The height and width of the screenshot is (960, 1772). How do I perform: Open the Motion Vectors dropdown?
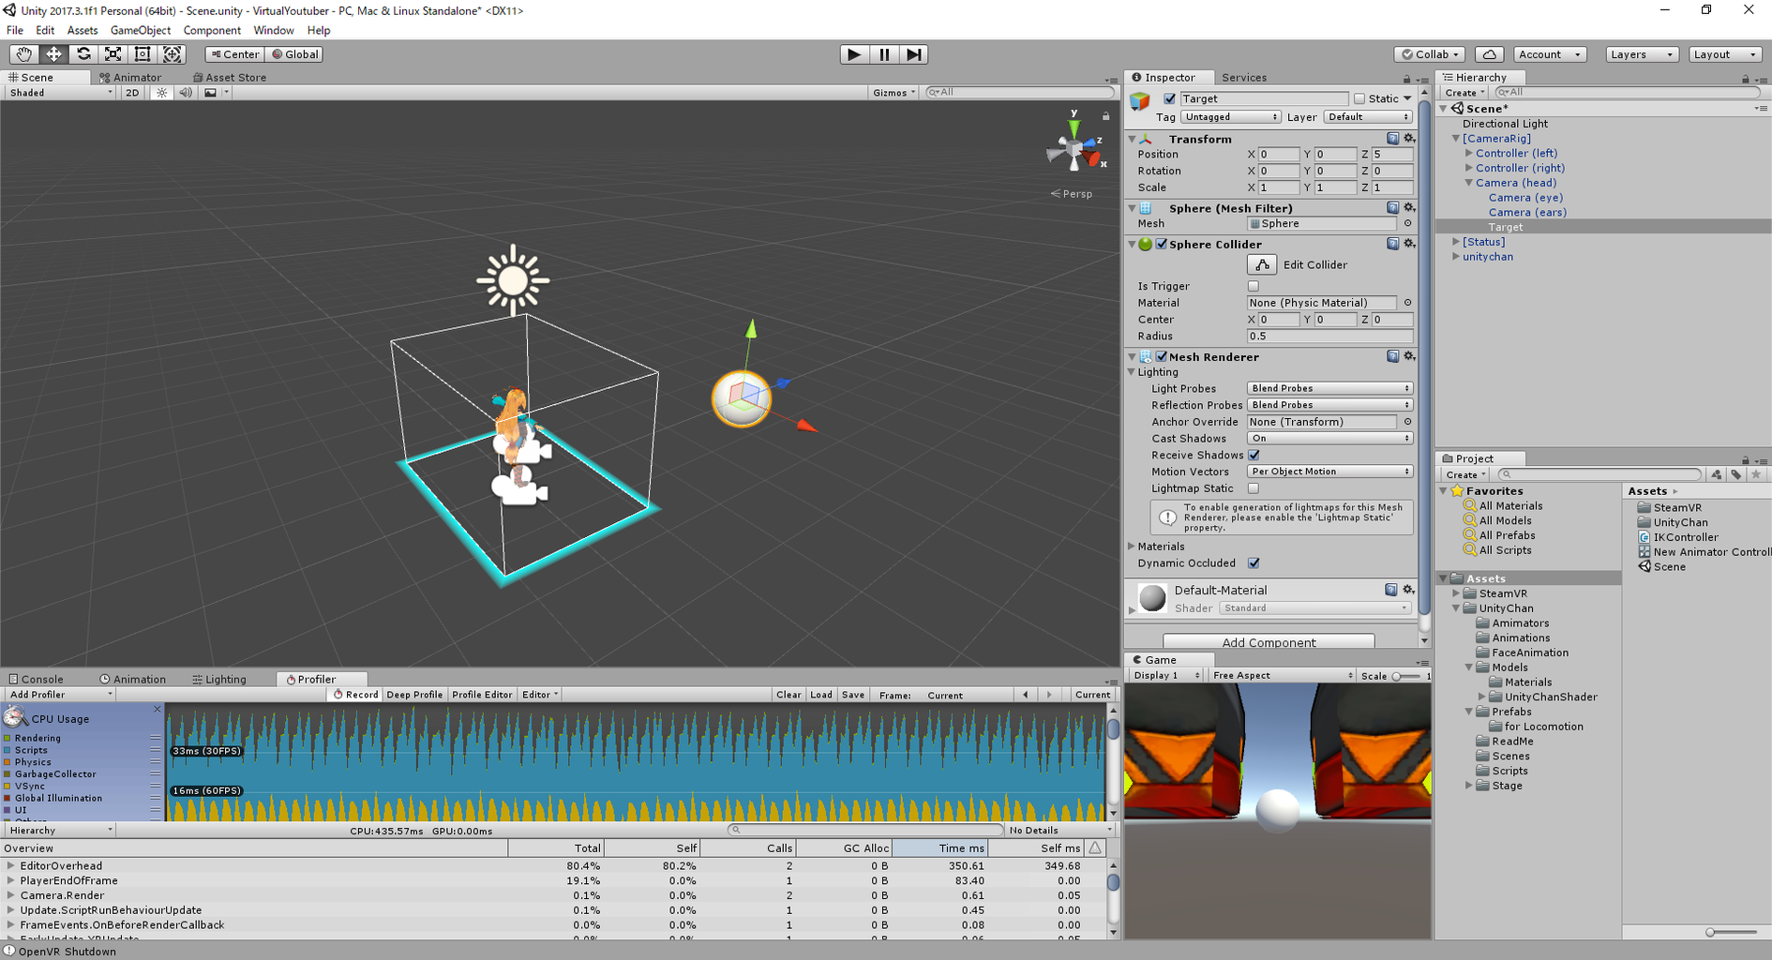coord(1329,472)
